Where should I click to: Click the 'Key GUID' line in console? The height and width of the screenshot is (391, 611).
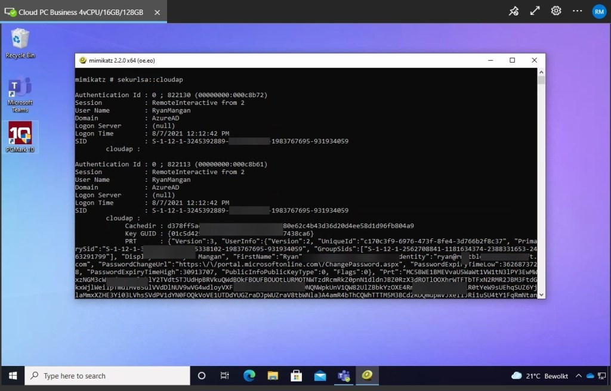pyautogui.click(x=220, y=234)
